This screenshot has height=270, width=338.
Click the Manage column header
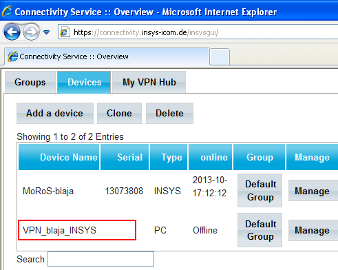(x=312, y=157)
